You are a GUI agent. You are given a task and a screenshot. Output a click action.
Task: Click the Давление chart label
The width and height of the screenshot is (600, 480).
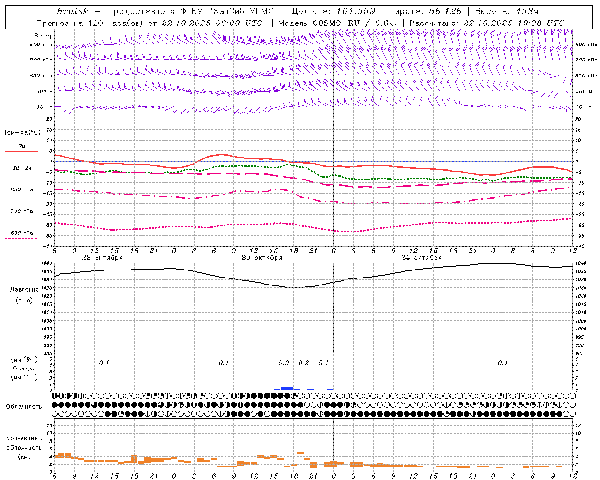pos(24,290)
